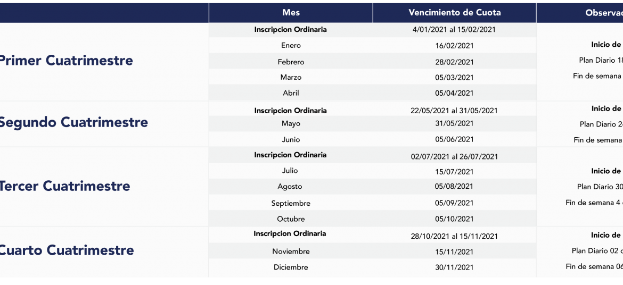Click the 05/04/2021 due date

[x=454, y=93]
